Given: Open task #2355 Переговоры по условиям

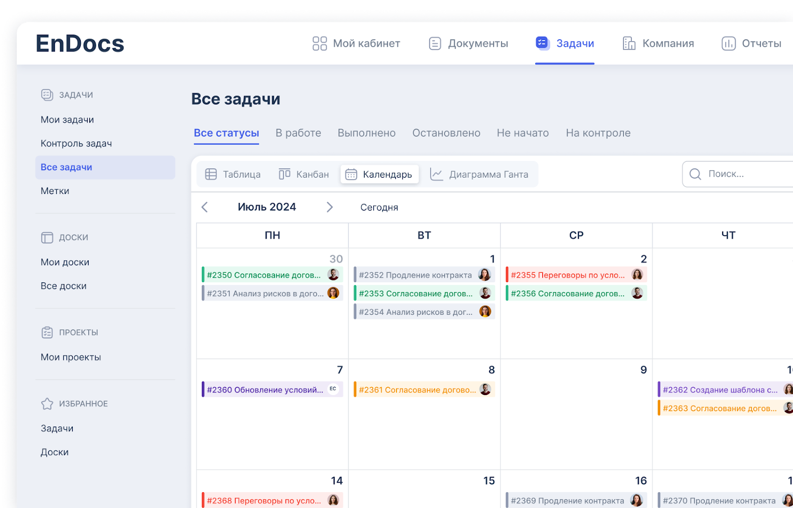Looking at the screenshot, I should (x=576, y=275).
